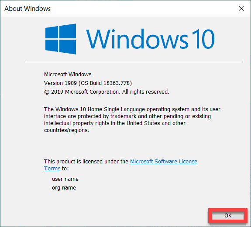The width and height of the screenshot is (251, 227).
Task: Click the 'About Windows' title text
Action: (x=28, y=9)
